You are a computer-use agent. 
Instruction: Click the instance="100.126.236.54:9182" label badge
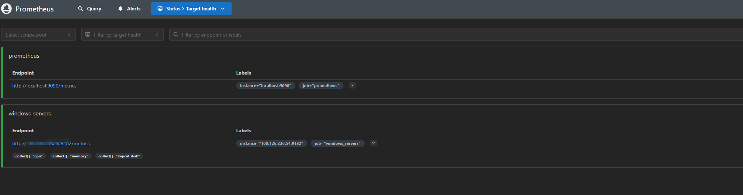pos(271,143)
